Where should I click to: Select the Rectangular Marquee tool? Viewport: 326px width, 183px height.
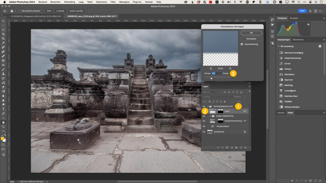[x=3, y=25]
